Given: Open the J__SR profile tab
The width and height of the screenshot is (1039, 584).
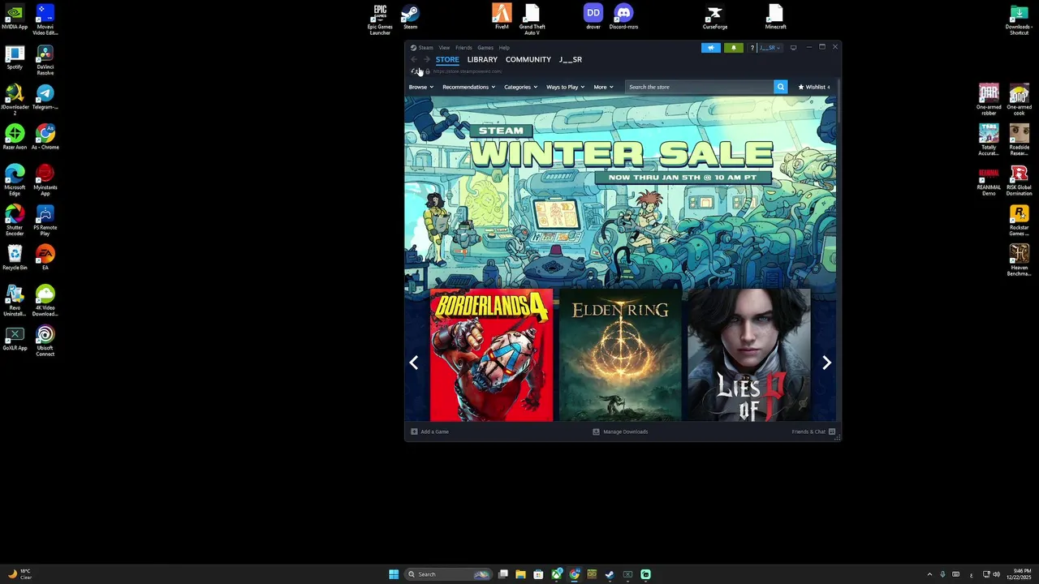Looking at the screenshot, I should click(x=570, y=59).
